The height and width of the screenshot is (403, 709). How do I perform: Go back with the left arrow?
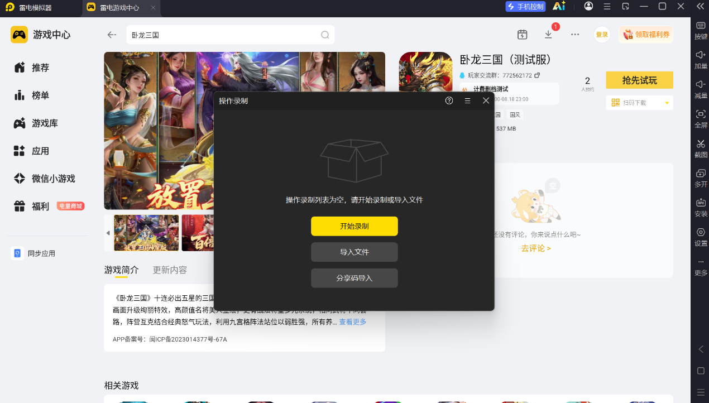(112, 35)
